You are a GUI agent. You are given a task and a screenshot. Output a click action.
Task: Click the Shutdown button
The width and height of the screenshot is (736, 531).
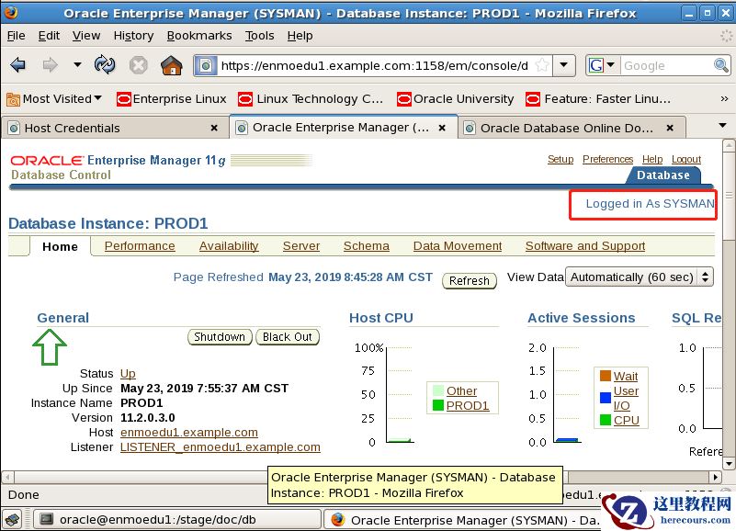click(220, 337)
